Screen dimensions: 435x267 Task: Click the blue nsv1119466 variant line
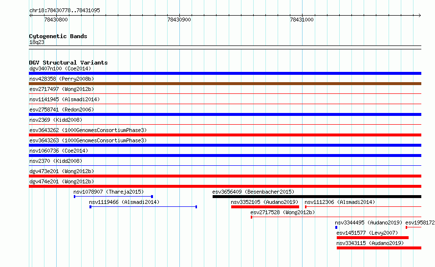[143, 207]
